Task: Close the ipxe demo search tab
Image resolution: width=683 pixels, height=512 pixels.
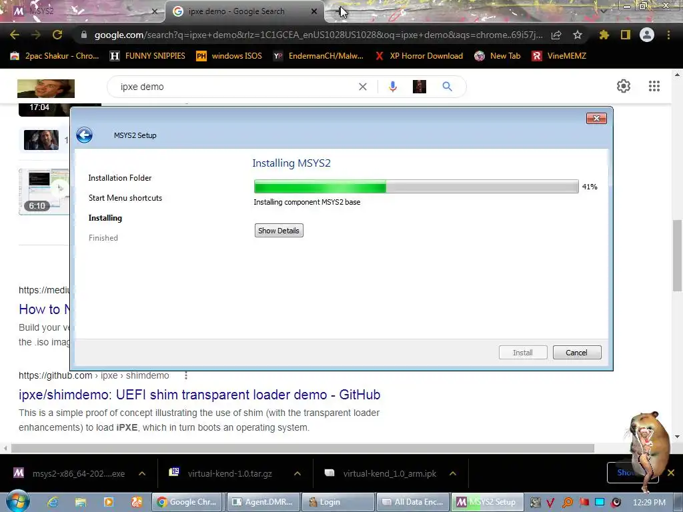Action: click(x=314, y=11)
